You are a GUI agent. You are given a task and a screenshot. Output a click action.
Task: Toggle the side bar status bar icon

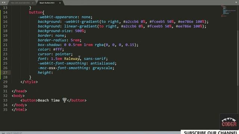tap(3, 133)
